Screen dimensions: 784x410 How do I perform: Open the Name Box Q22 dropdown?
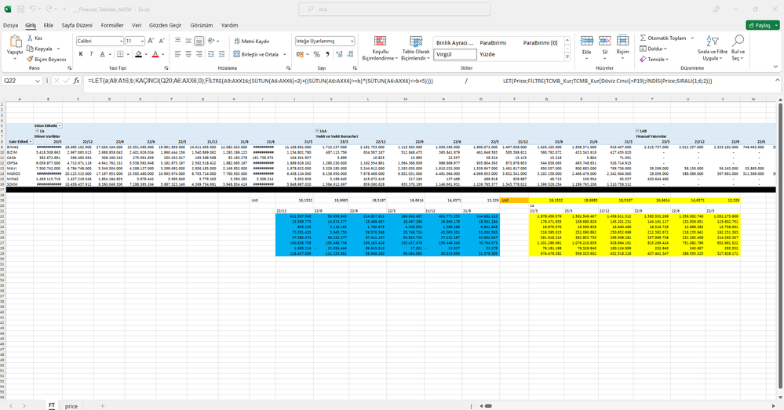[38, 81]
